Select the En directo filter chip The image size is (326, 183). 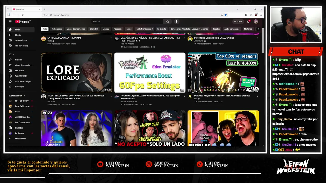pyautogui.click(x=161, y=29)
